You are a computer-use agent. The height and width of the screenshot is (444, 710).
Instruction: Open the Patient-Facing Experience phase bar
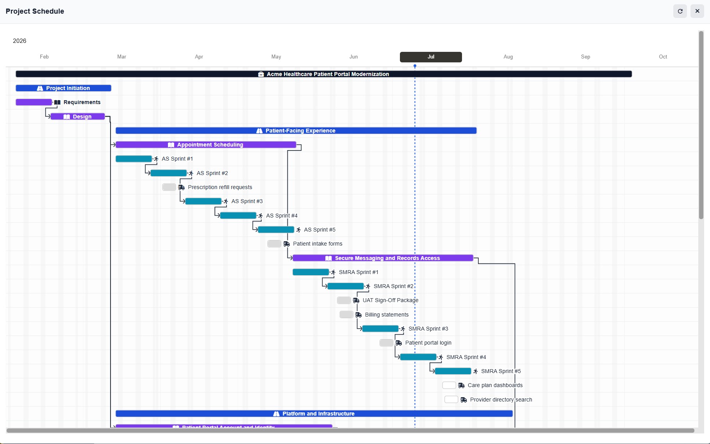tap(296, 131)
